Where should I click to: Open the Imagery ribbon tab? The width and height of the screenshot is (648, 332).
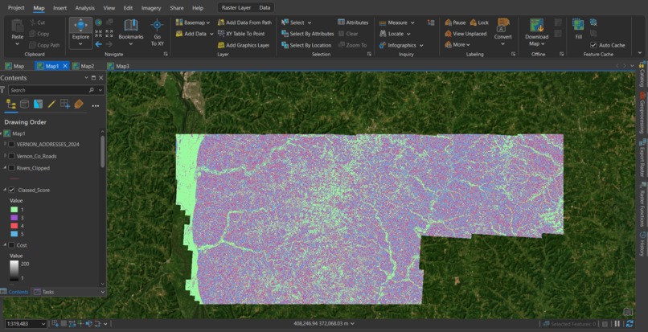point(151,8)
